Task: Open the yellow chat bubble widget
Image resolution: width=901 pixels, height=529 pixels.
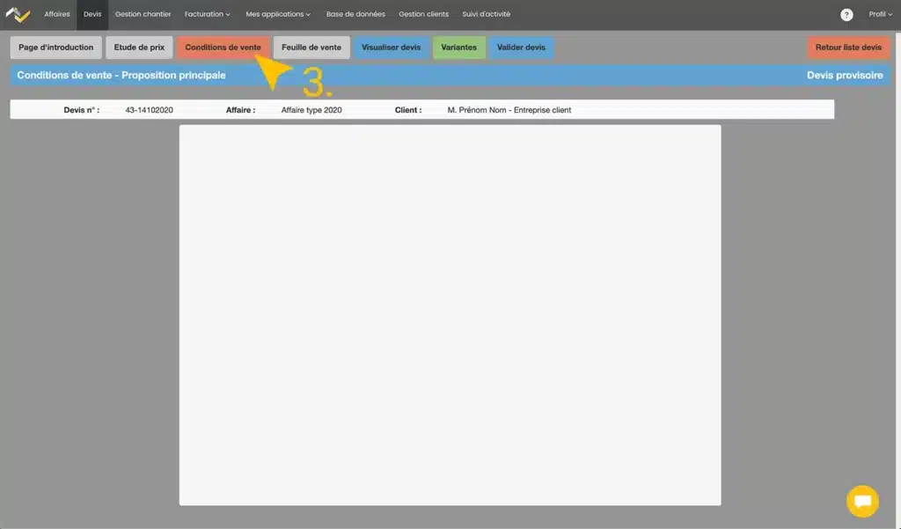Action: pyautogui.click(x=862, y=501)
